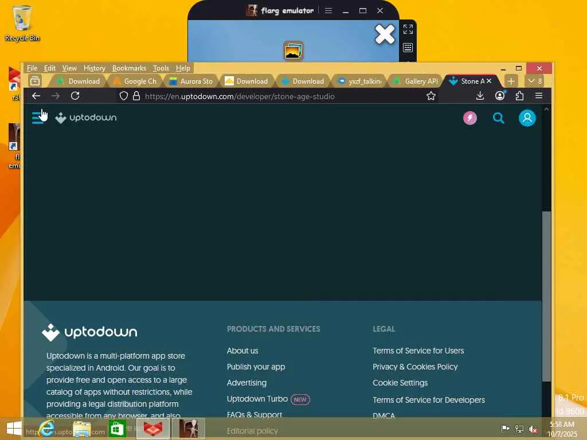
Task: Switch to the Aurora Sto tab
Action: coord(191,81)
